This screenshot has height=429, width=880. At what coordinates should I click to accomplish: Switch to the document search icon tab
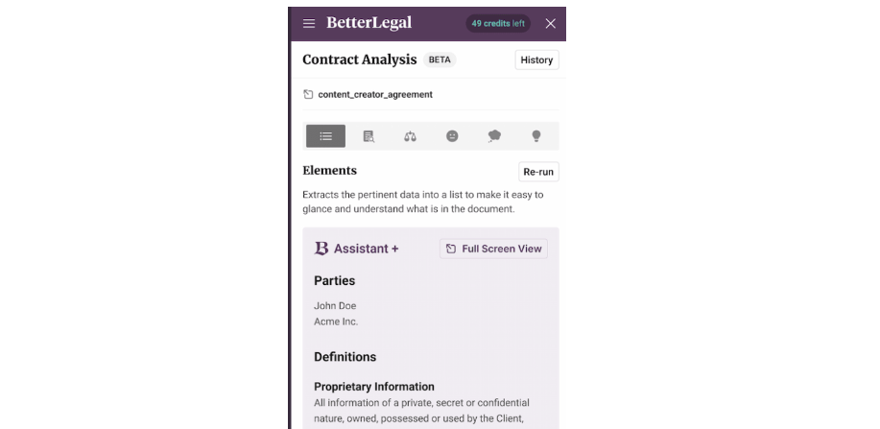pos(369,136)
